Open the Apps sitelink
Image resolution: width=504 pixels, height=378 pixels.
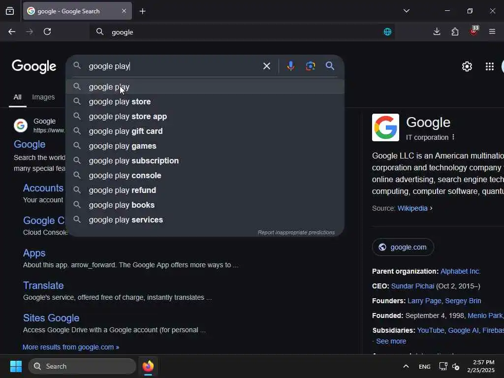tap(34, 253)
